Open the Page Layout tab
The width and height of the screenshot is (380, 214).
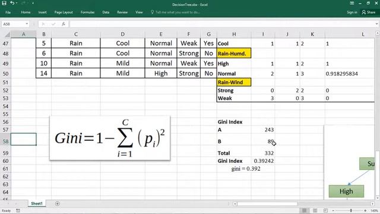(64, 12)
